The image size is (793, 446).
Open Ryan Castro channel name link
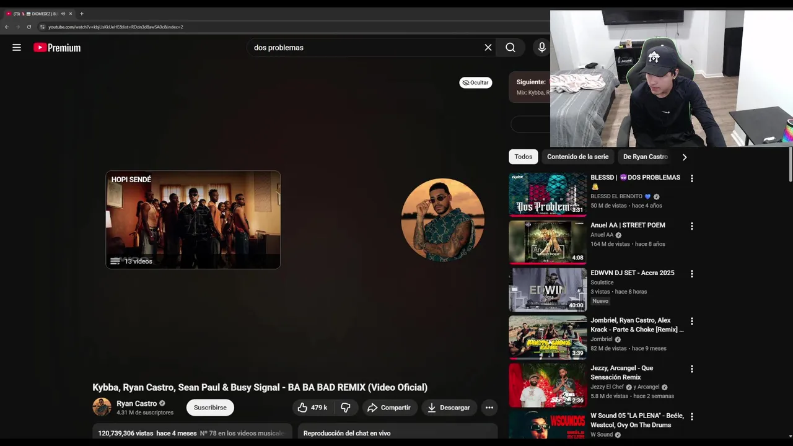coord(137,403)
